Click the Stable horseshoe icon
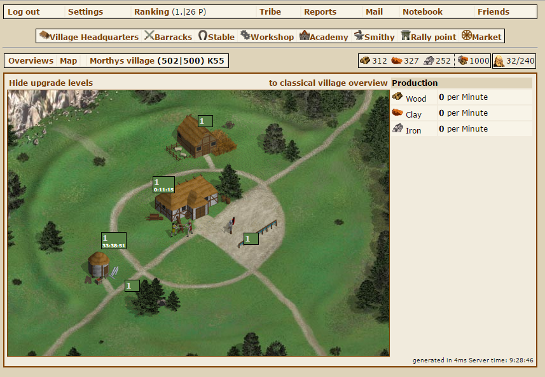 [x=203, y=36]
